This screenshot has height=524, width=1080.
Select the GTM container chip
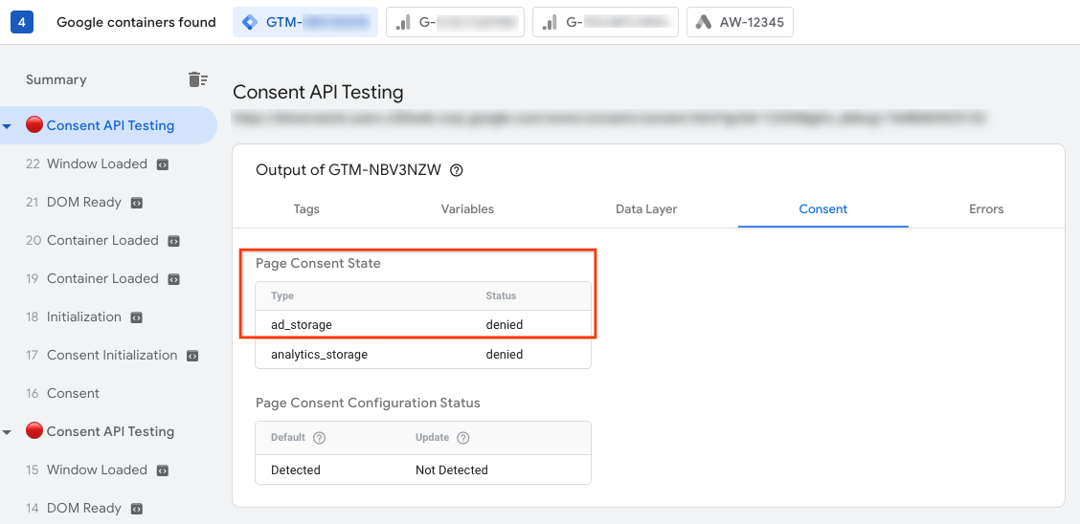305,22
